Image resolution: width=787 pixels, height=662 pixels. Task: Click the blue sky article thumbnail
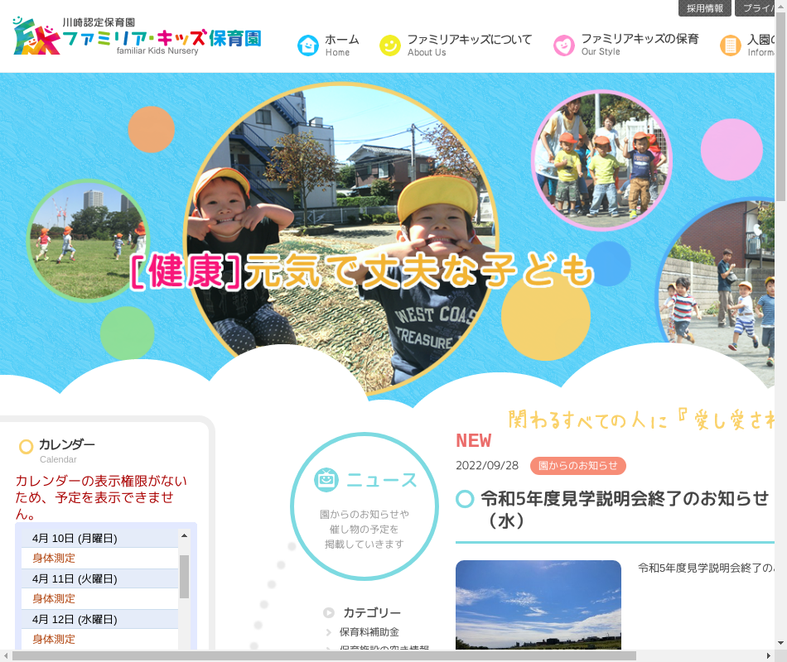point(538,605)
